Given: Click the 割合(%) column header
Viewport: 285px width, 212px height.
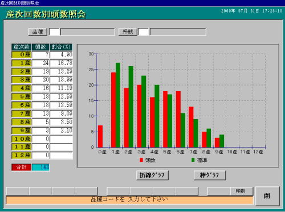Looking at the screenshot, I should [x=61, y=47].
